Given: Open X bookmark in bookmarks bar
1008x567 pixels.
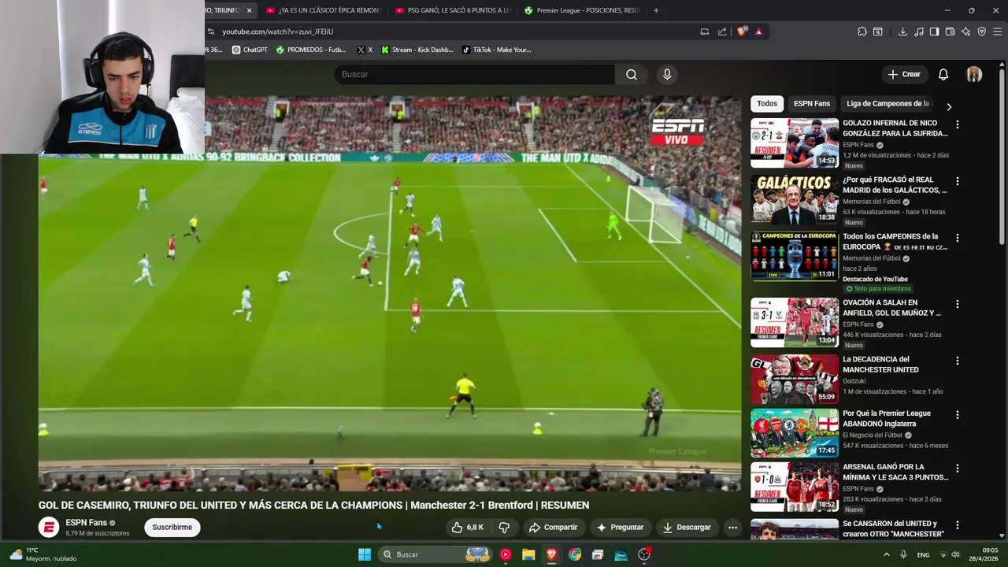Looking at the screenshot, I should 365,50.
